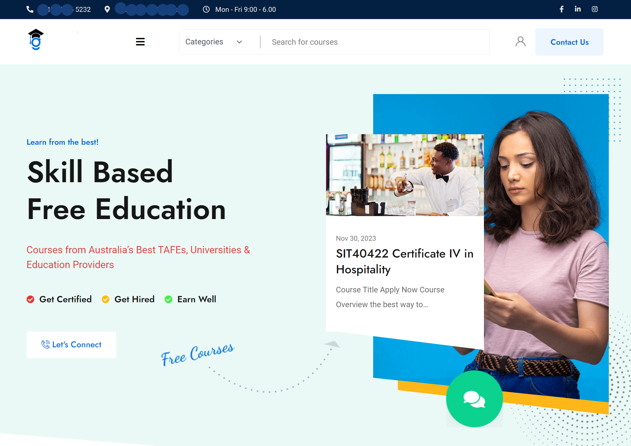Click the green Earn Well checkmark
Screen dimensions: 631x446
coord(168,299)
